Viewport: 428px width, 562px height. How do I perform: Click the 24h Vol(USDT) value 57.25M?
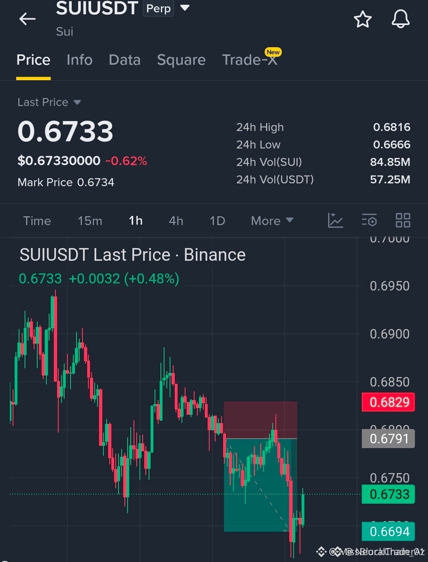pyautogui.click(x=390, y=179)
